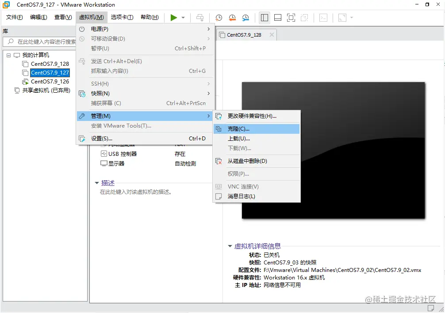Open 设置(S)... from the menu

(145, 139)
